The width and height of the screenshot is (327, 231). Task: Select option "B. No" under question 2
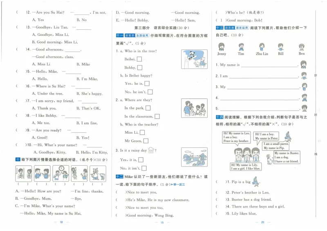click(x=81, y=20)
